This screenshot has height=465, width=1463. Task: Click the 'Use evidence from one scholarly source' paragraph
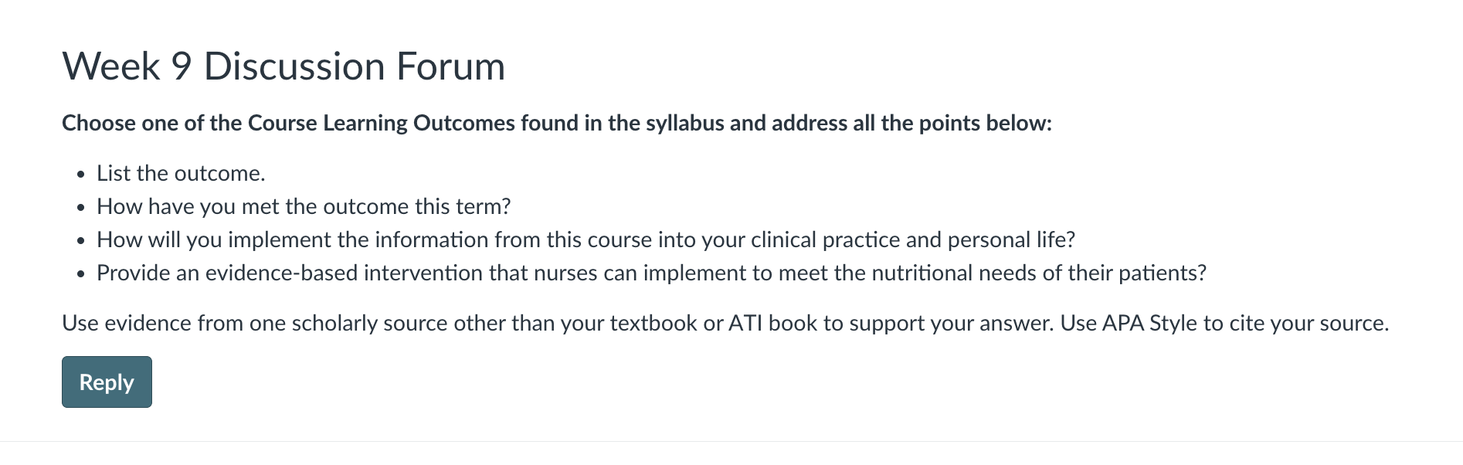pos(725,323)
